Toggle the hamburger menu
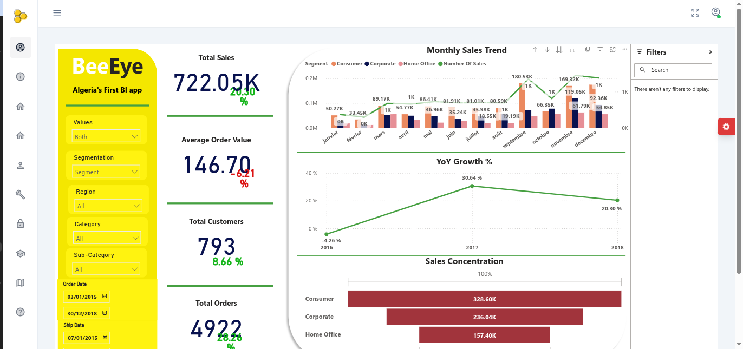Image resolution: width=743 pixels, height=349 pixels. 57,13
